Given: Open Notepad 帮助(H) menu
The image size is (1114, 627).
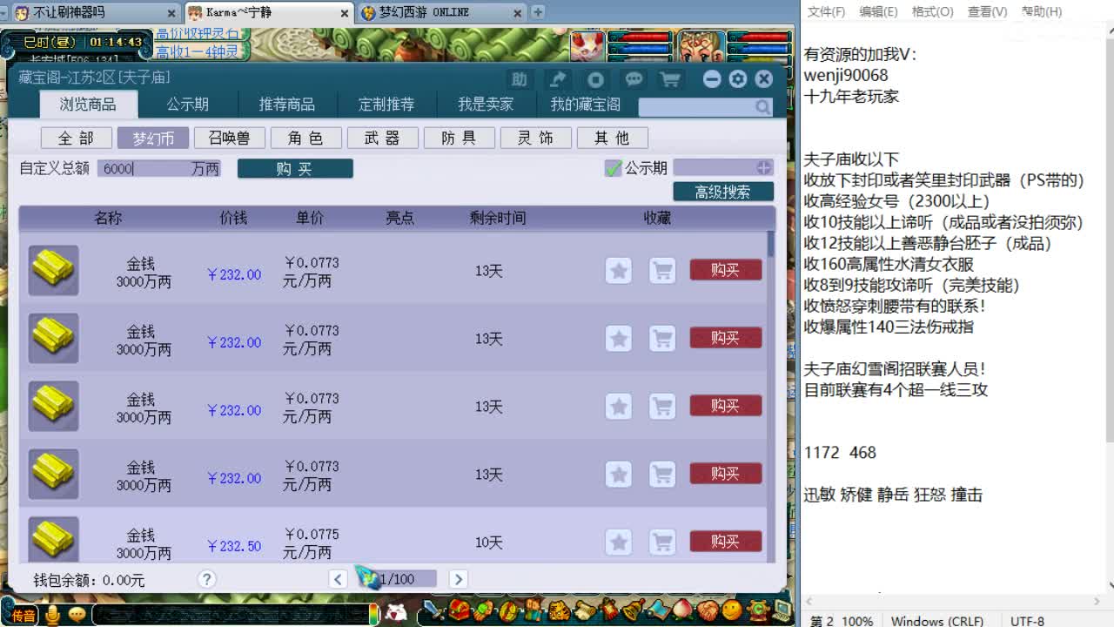Looking at the screenshot, I should [1042, 11].
